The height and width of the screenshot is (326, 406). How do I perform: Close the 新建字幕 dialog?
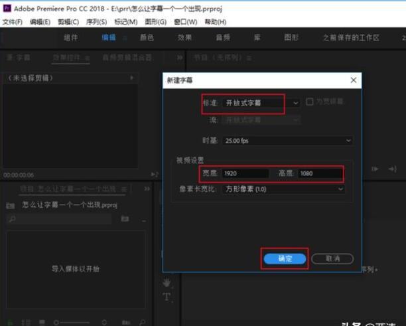(354, 80)
